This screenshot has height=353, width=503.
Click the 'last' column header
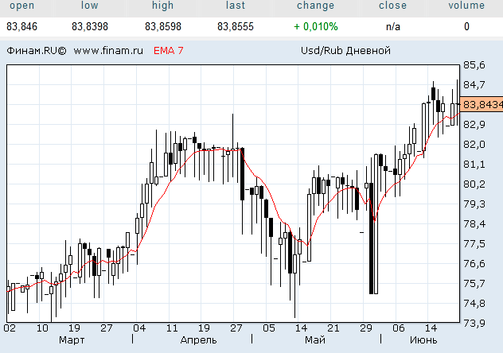point(235,6)
